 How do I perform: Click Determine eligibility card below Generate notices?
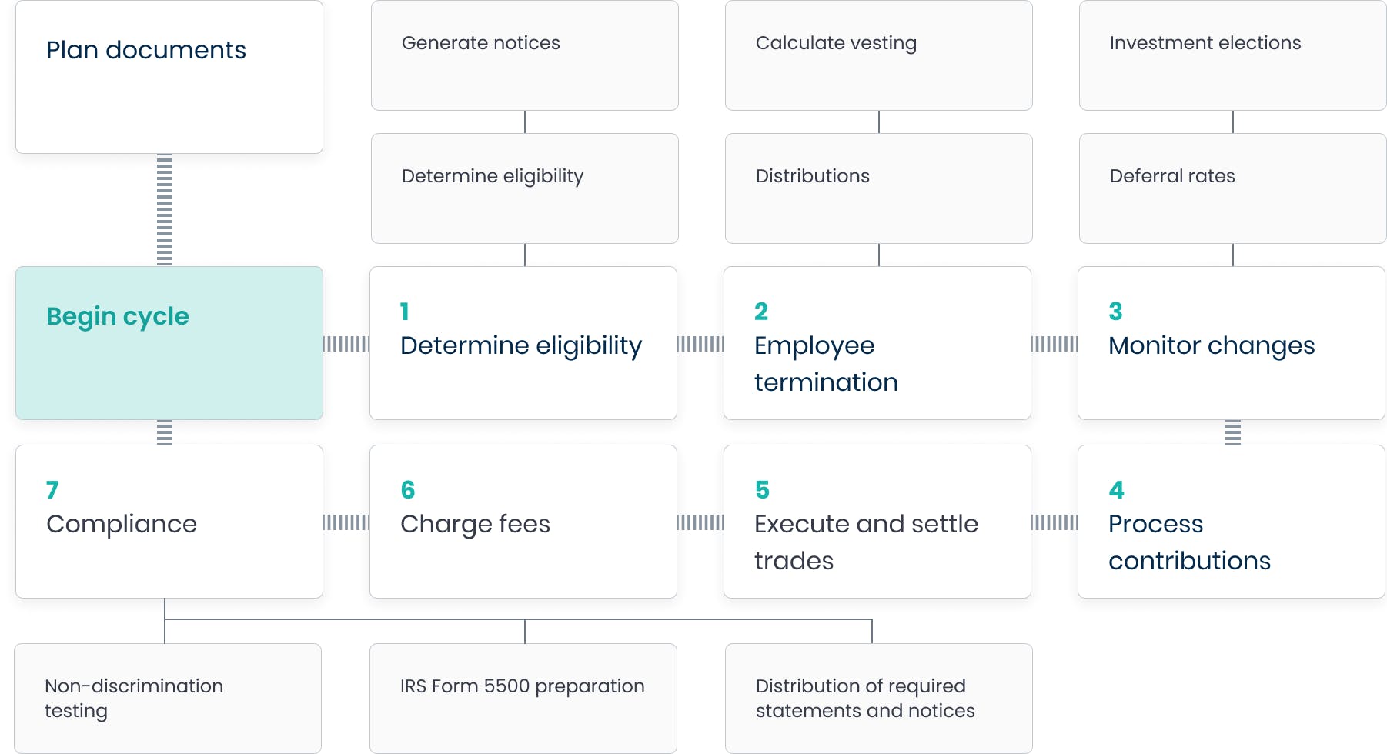[525, 188]
